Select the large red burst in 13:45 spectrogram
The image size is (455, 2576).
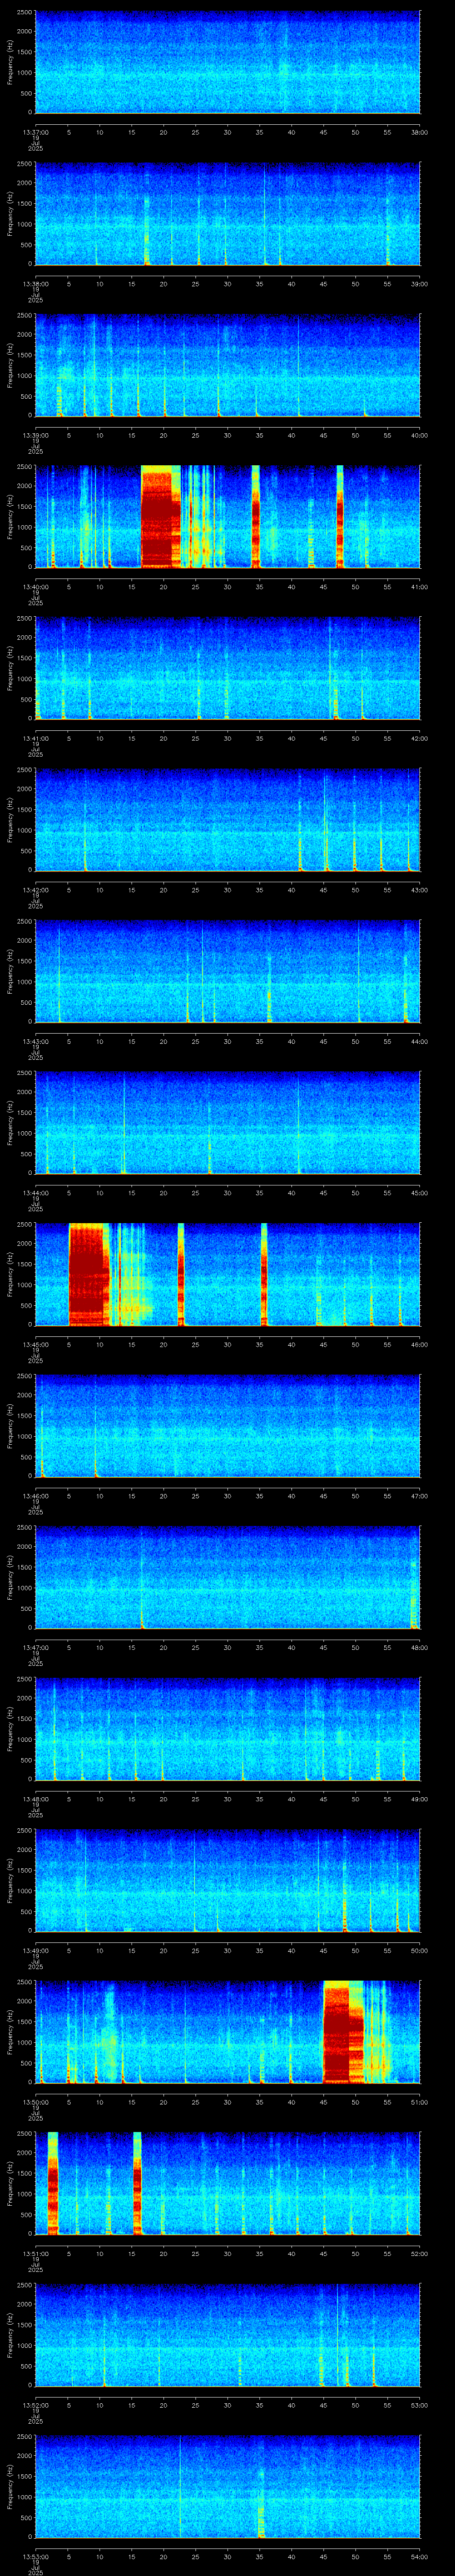(x=88, y=1274)
